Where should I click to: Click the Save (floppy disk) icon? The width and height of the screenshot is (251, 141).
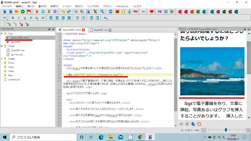(29, 12)
